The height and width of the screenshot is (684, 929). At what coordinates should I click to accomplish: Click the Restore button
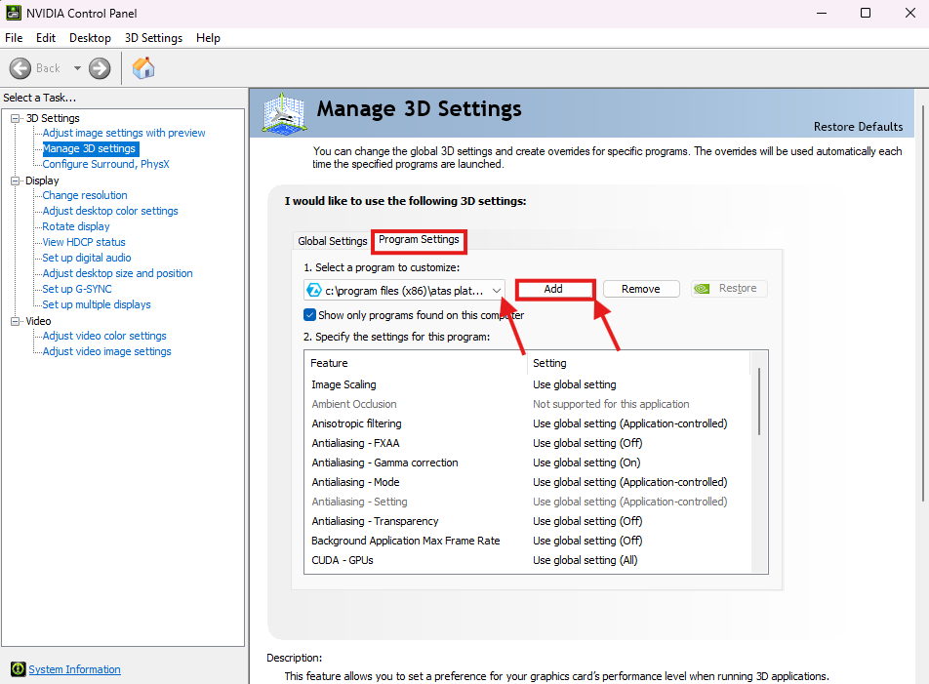point(729,289)
